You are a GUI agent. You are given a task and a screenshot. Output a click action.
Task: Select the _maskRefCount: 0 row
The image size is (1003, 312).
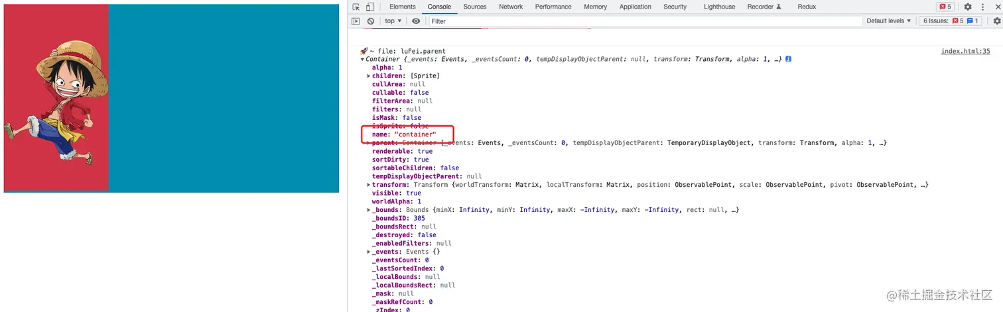(x=403, y=302)
